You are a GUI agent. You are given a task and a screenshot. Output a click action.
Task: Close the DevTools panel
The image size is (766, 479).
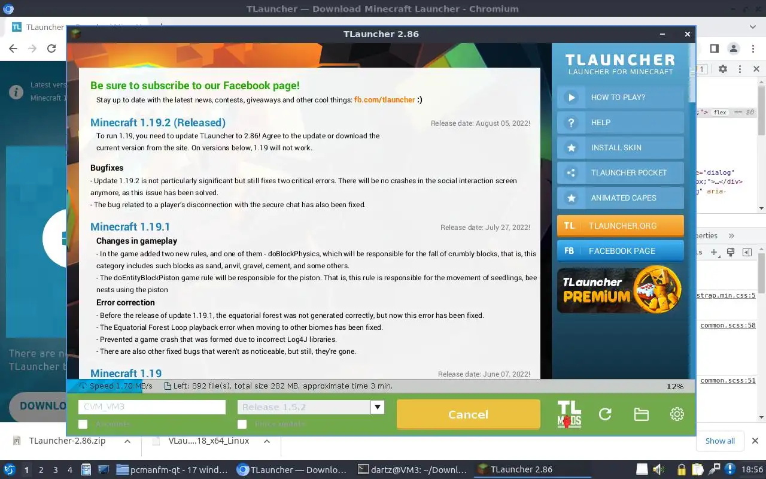[756, 69]
